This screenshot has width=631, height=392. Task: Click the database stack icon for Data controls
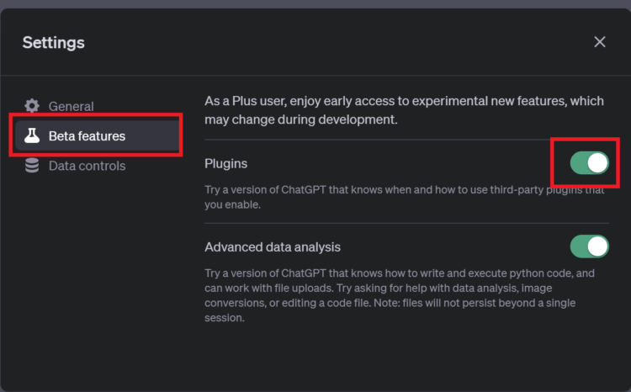[32, 166]
